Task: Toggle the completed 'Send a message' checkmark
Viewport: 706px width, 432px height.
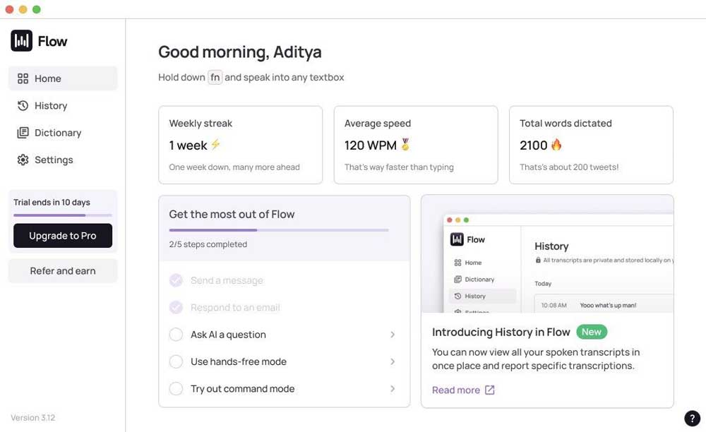Action: (x=176, y=280)
